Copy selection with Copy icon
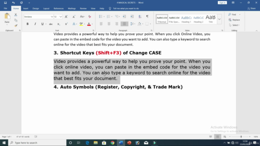The width and height of the screenshot is (260, 146). (16, 20)
